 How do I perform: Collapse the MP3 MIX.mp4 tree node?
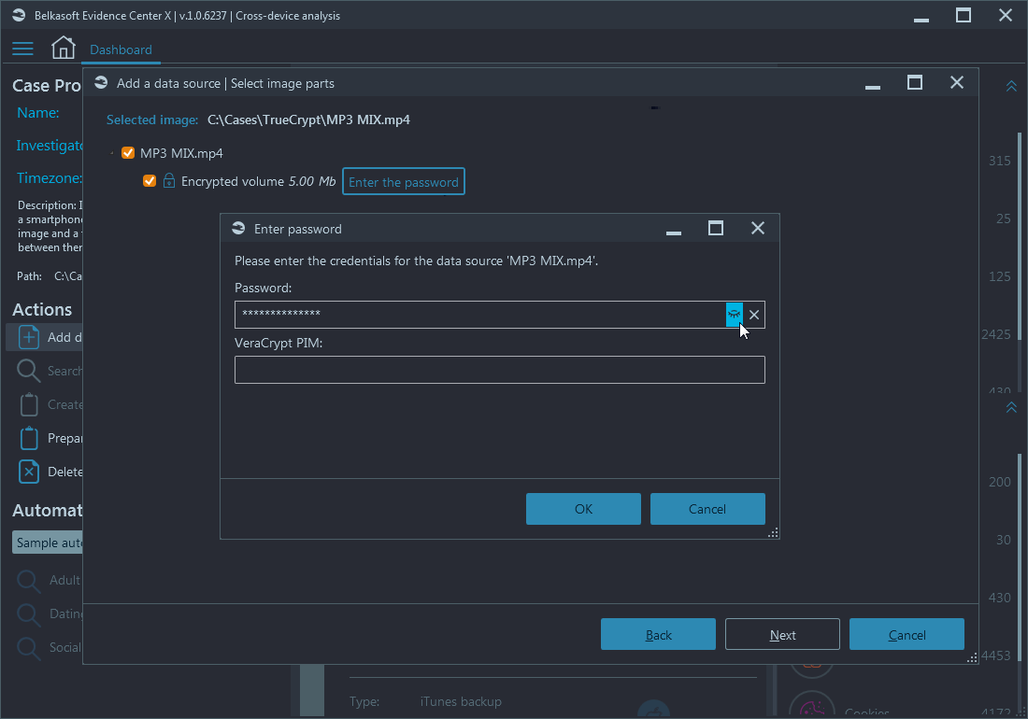pyautogui.click(x=111, y=153)
